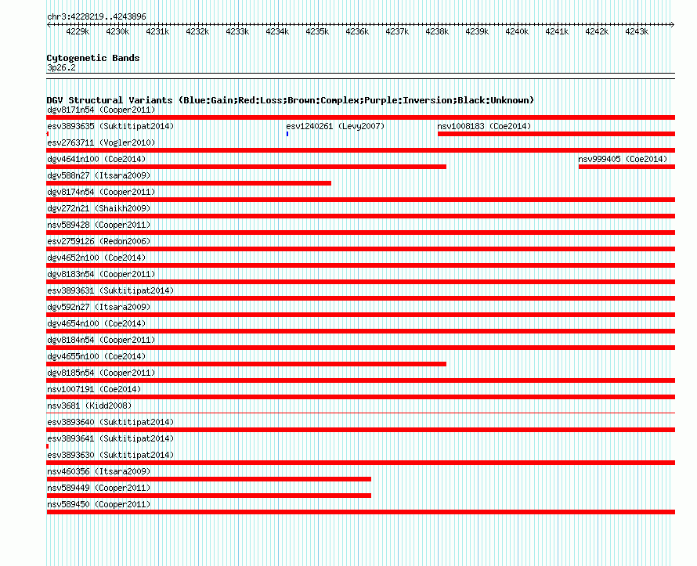Open dgv4652n100 (Coe2014) variant

click(x=96, y=258)
